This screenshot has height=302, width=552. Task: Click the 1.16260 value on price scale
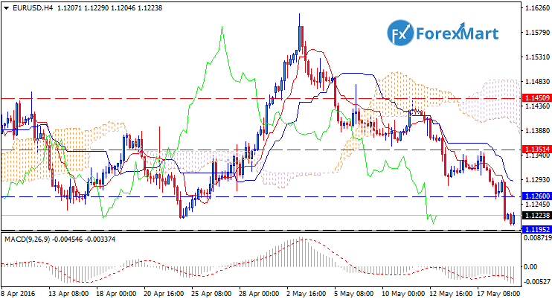[536, 8]
